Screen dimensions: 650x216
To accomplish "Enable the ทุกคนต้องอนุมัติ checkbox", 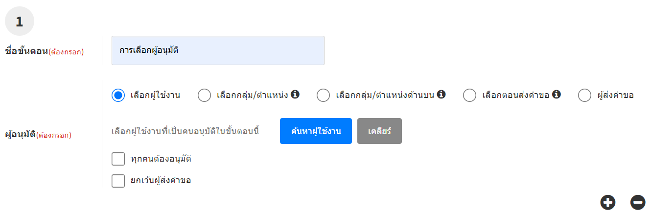I will tap(118, 159).
